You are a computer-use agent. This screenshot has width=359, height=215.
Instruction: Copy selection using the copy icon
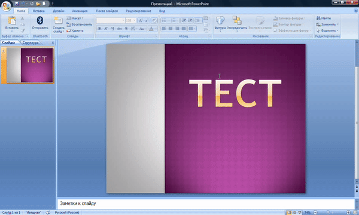point(23,24)
